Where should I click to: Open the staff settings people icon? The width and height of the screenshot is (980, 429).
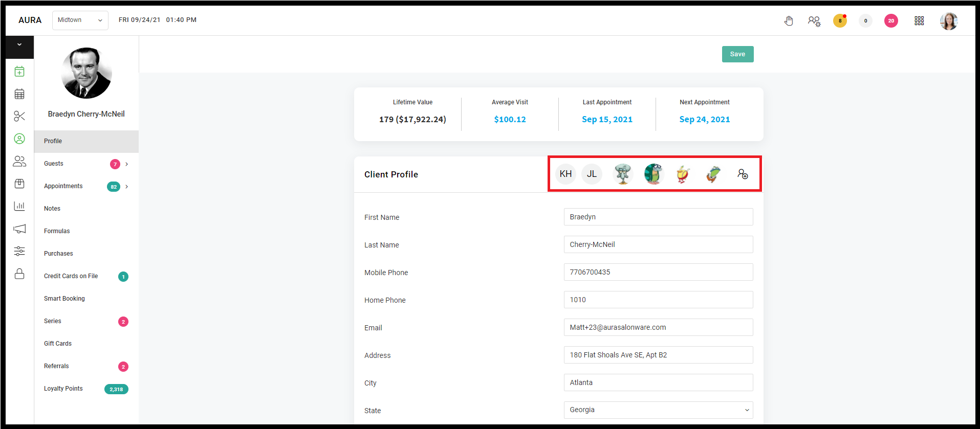814,21
